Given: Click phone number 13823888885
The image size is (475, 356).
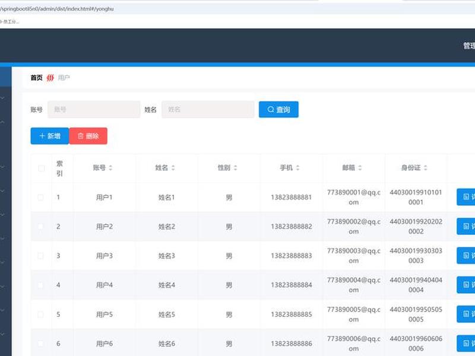Looking at the screenshot, I should (x=292, y=314).
